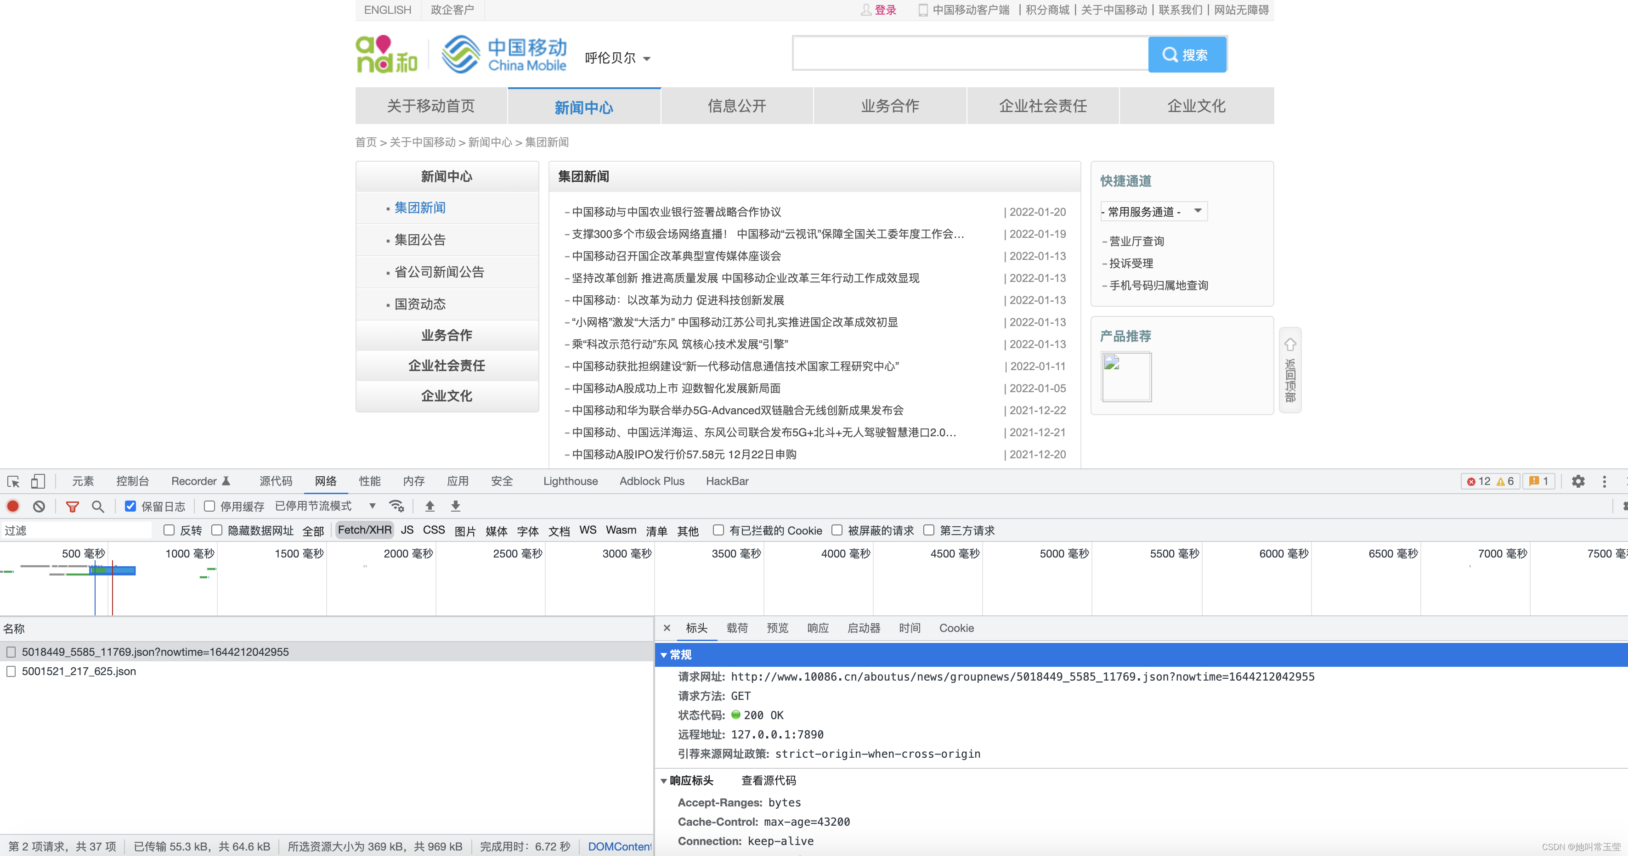The width and height of the screenshot is (1628, 856).
Task: Toggle the 保留日志 checkbox
Action: click(x=130, y=506)
